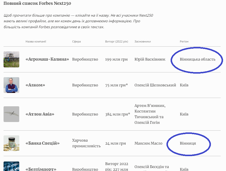The image size is (226, 171).
Task: Click the «Назва компанії» column header
Action: (x=36, y=42)
